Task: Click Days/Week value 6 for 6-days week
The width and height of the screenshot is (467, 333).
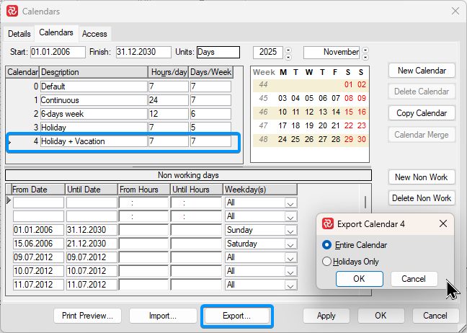Action: 210,114
